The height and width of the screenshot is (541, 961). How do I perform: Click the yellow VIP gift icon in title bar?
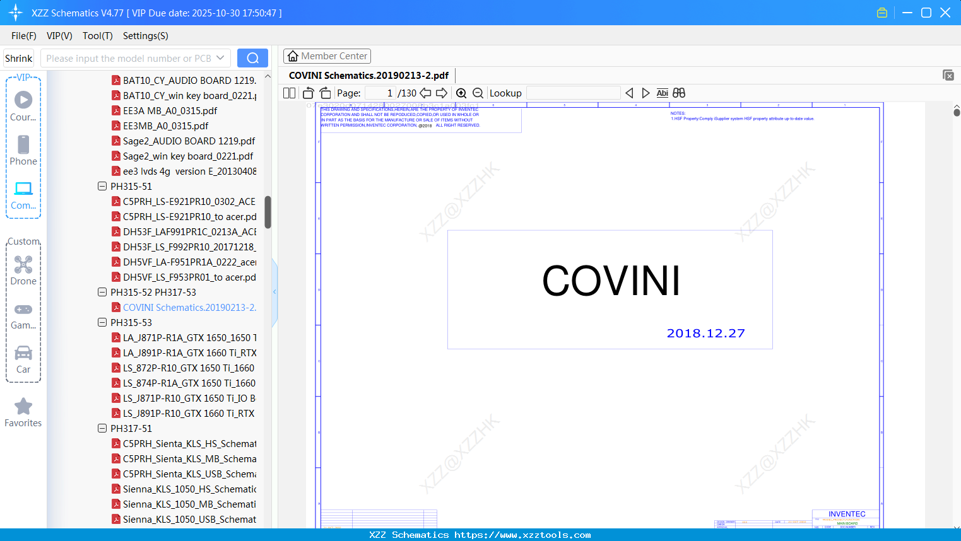(x=882, y=13)
